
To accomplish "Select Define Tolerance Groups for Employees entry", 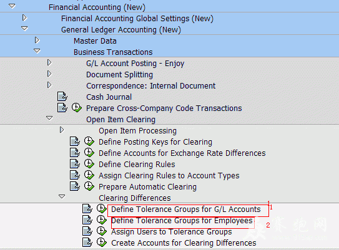I will (182, 221).
